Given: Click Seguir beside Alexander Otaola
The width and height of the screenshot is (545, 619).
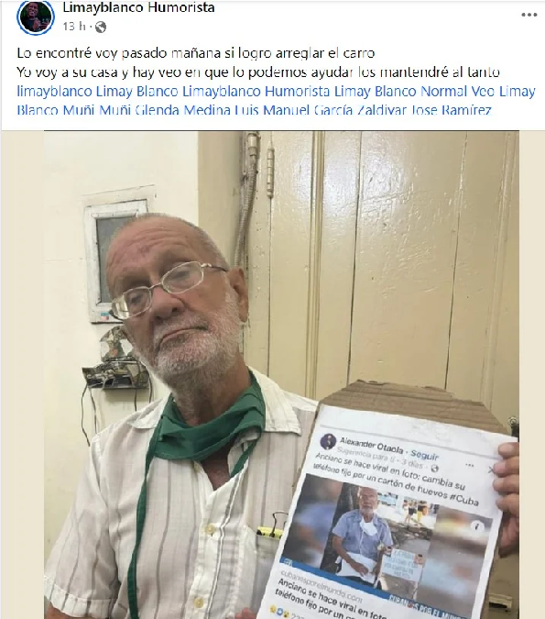Looking at the screenshot, I should (x=424, y=454).
